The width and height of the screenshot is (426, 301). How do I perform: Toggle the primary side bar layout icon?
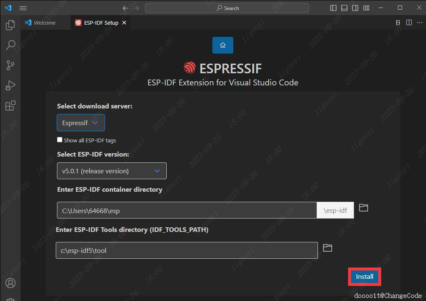(x=333, y=8)
